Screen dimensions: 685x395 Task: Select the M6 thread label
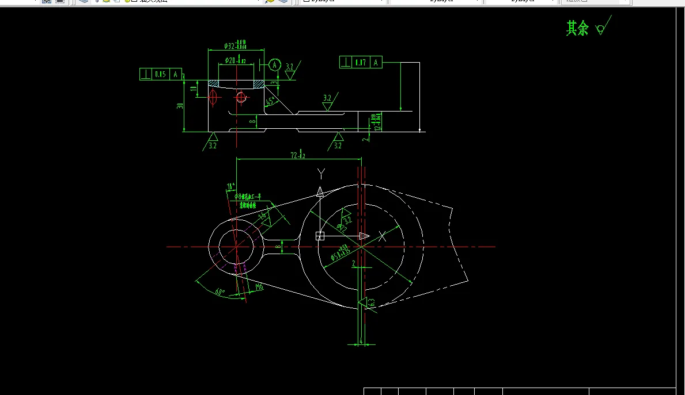[259, 286]
